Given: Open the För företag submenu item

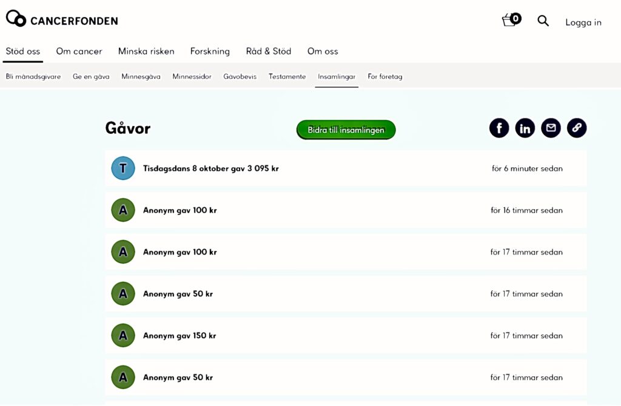Looking at the screenshot, I should pos(384,77).
